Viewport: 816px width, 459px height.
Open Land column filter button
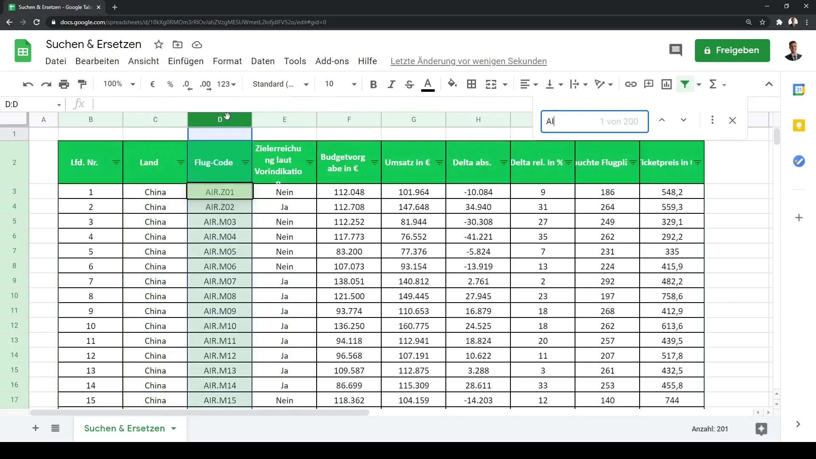181,163
